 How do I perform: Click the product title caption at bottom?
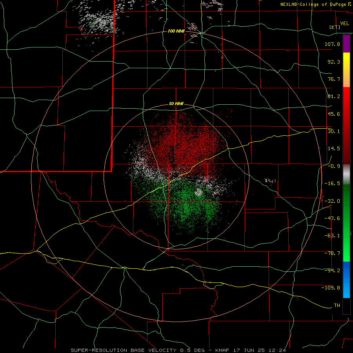tap(178, 350)
